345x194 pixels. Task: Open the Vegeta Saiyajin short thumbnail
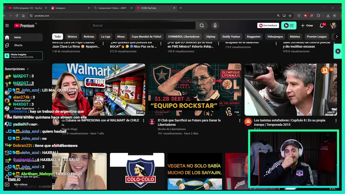point(195,171)
